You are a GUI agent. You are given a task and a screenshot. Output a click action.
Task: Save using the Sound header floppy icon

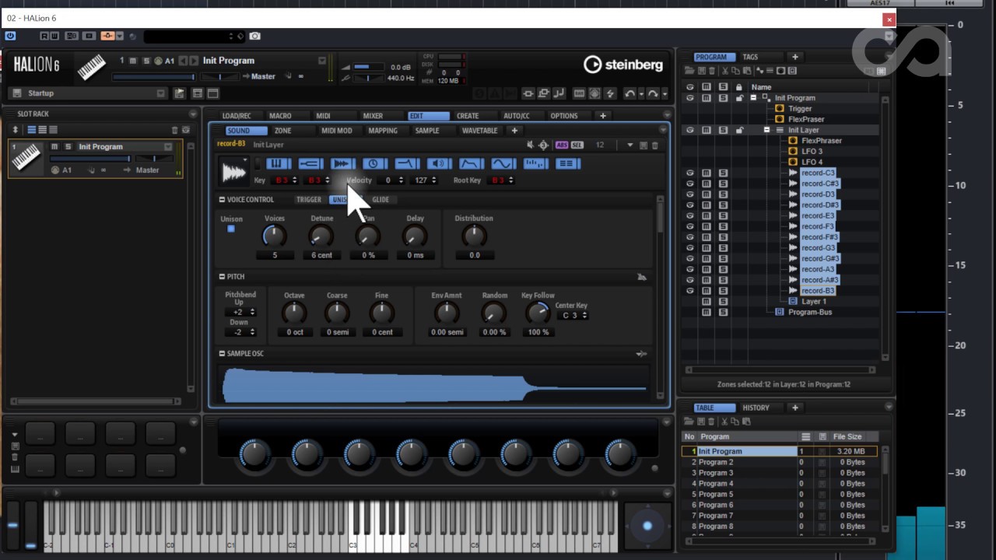coord(644,145)
